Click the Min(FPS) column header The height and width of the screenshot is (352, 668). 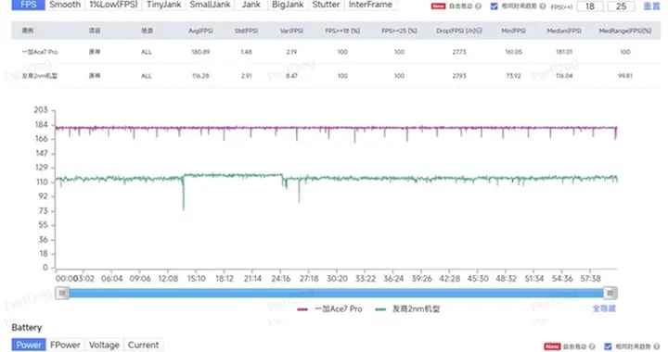click(x=513, y=31)
